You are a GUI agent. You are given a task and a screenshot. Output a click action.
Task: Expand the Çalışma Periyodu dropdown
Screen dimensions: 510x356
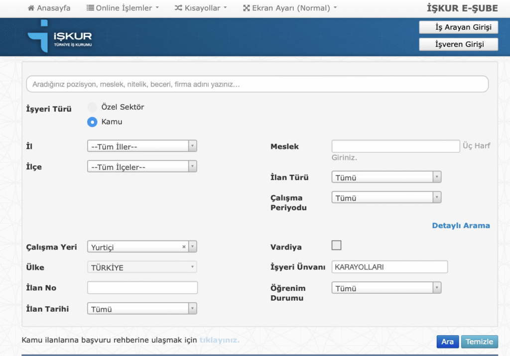click(386, 198)
